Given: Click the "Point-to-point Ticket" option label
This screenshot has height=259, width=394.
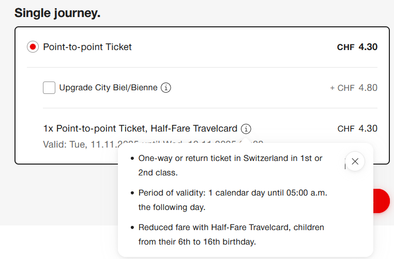Looking at the screenshot, I should tap(87, 47).
